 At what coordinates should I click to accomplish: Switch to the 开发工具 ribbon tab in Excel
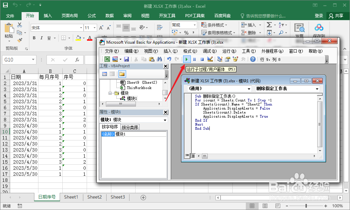(167, 16)
